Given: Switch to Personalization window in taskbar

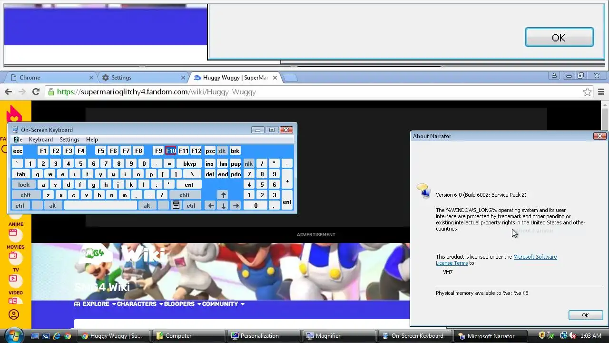Looking at the screenshot, I should [x=264, y=336].
